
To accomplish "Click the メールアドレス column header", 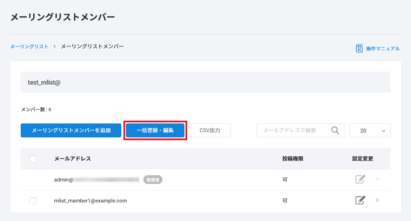I will click(x=72, y=159).
